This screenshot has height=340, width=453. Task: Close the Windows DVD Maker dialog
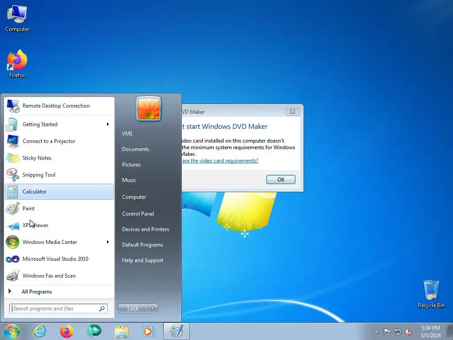tap(292, 112)
